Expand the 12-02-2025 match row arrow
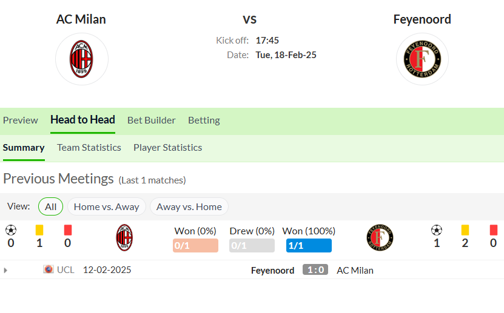This screenshot has height=313, width=504. pos(5,271)
